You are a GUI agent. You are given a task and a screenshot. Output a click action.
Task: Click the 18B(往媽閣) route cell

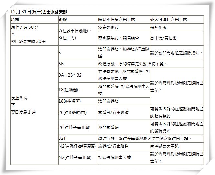tap(70, 101)
